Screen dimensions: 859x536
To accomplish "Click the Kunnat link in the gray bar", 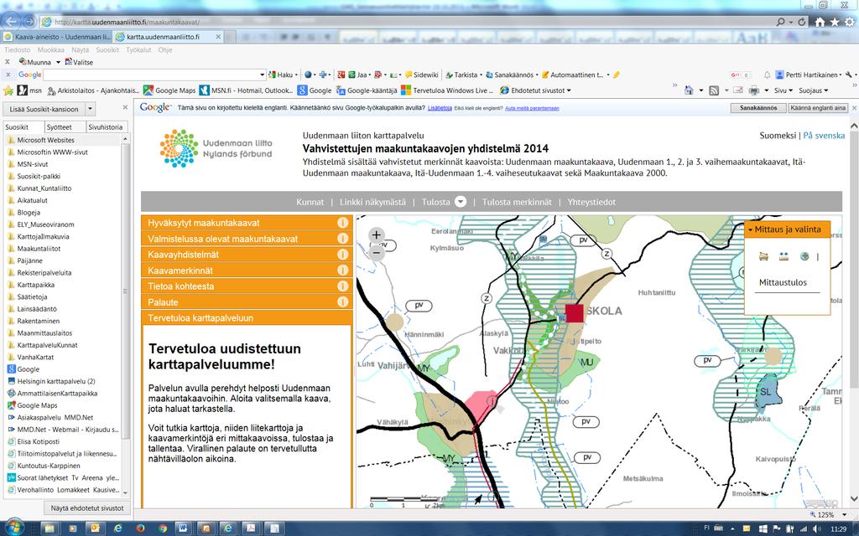I will pos(310,202).
